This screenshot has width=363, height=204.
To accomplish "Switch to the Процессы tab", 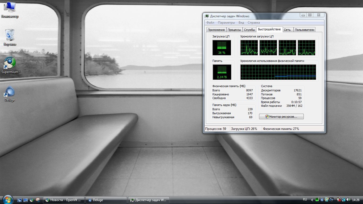I will pyautogui.click(x=234, y=30).
